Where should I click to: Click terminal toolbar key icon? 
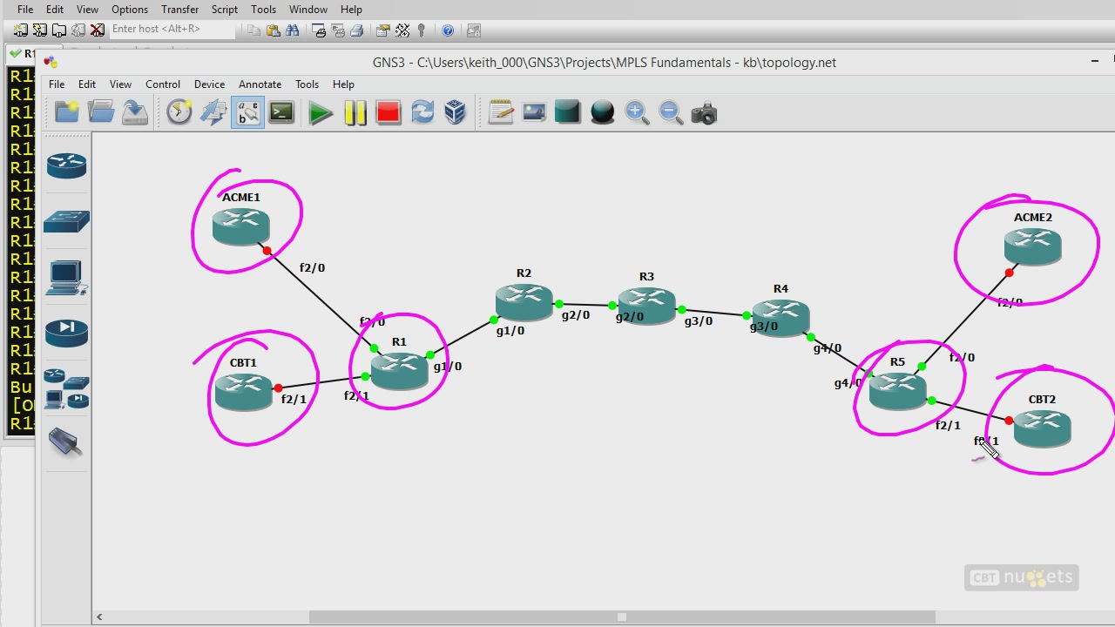tap(422, 30)
